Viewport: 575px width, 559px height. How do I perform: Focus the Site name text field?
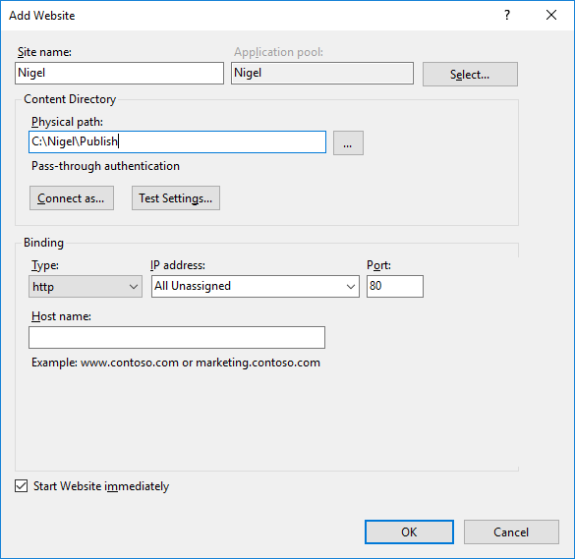pyautogui.click(x=119, y=73)
